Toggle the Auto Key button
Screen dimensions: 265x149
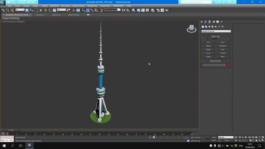pos(214,137)
